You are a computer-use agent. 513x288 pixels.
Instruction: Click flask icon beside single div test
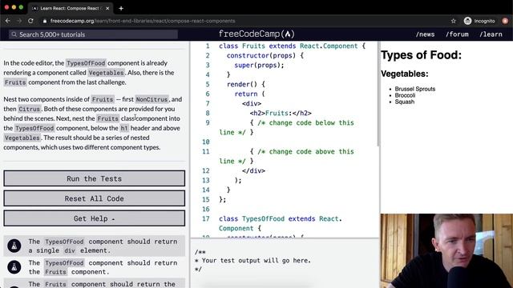point(14,246)
